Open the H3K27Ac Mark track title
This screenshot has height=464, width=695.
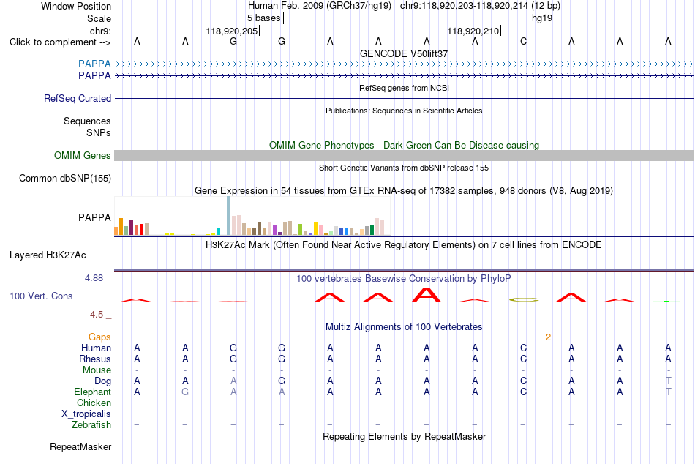click(x=404, y=245)
